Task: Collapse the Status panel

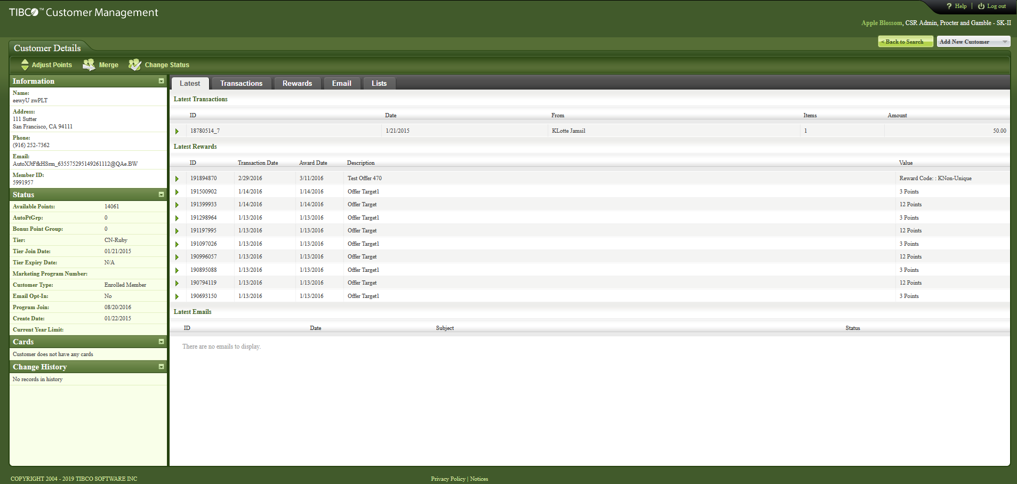Action: (161, 195)
